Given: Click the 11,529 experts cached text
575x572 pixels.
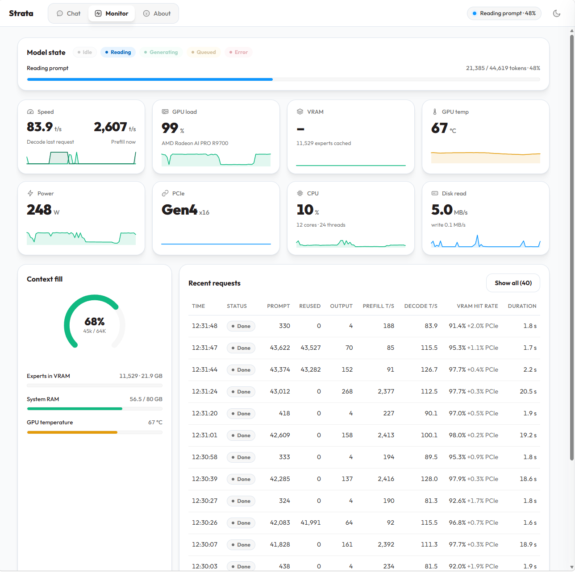Looking at the screenshot, I should pyautogui.click(x=324, y=143).
